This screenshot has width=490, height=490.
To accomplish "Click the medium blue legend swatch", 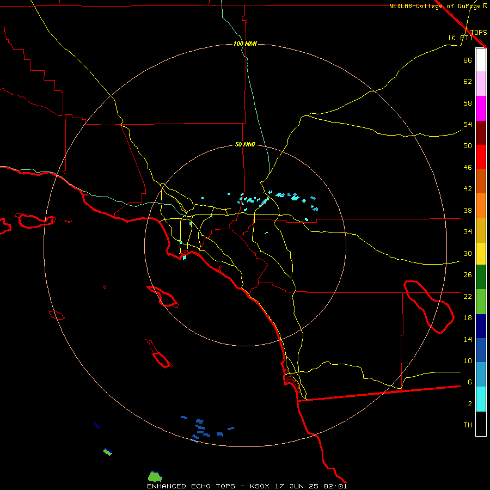I will click(481, 350).
